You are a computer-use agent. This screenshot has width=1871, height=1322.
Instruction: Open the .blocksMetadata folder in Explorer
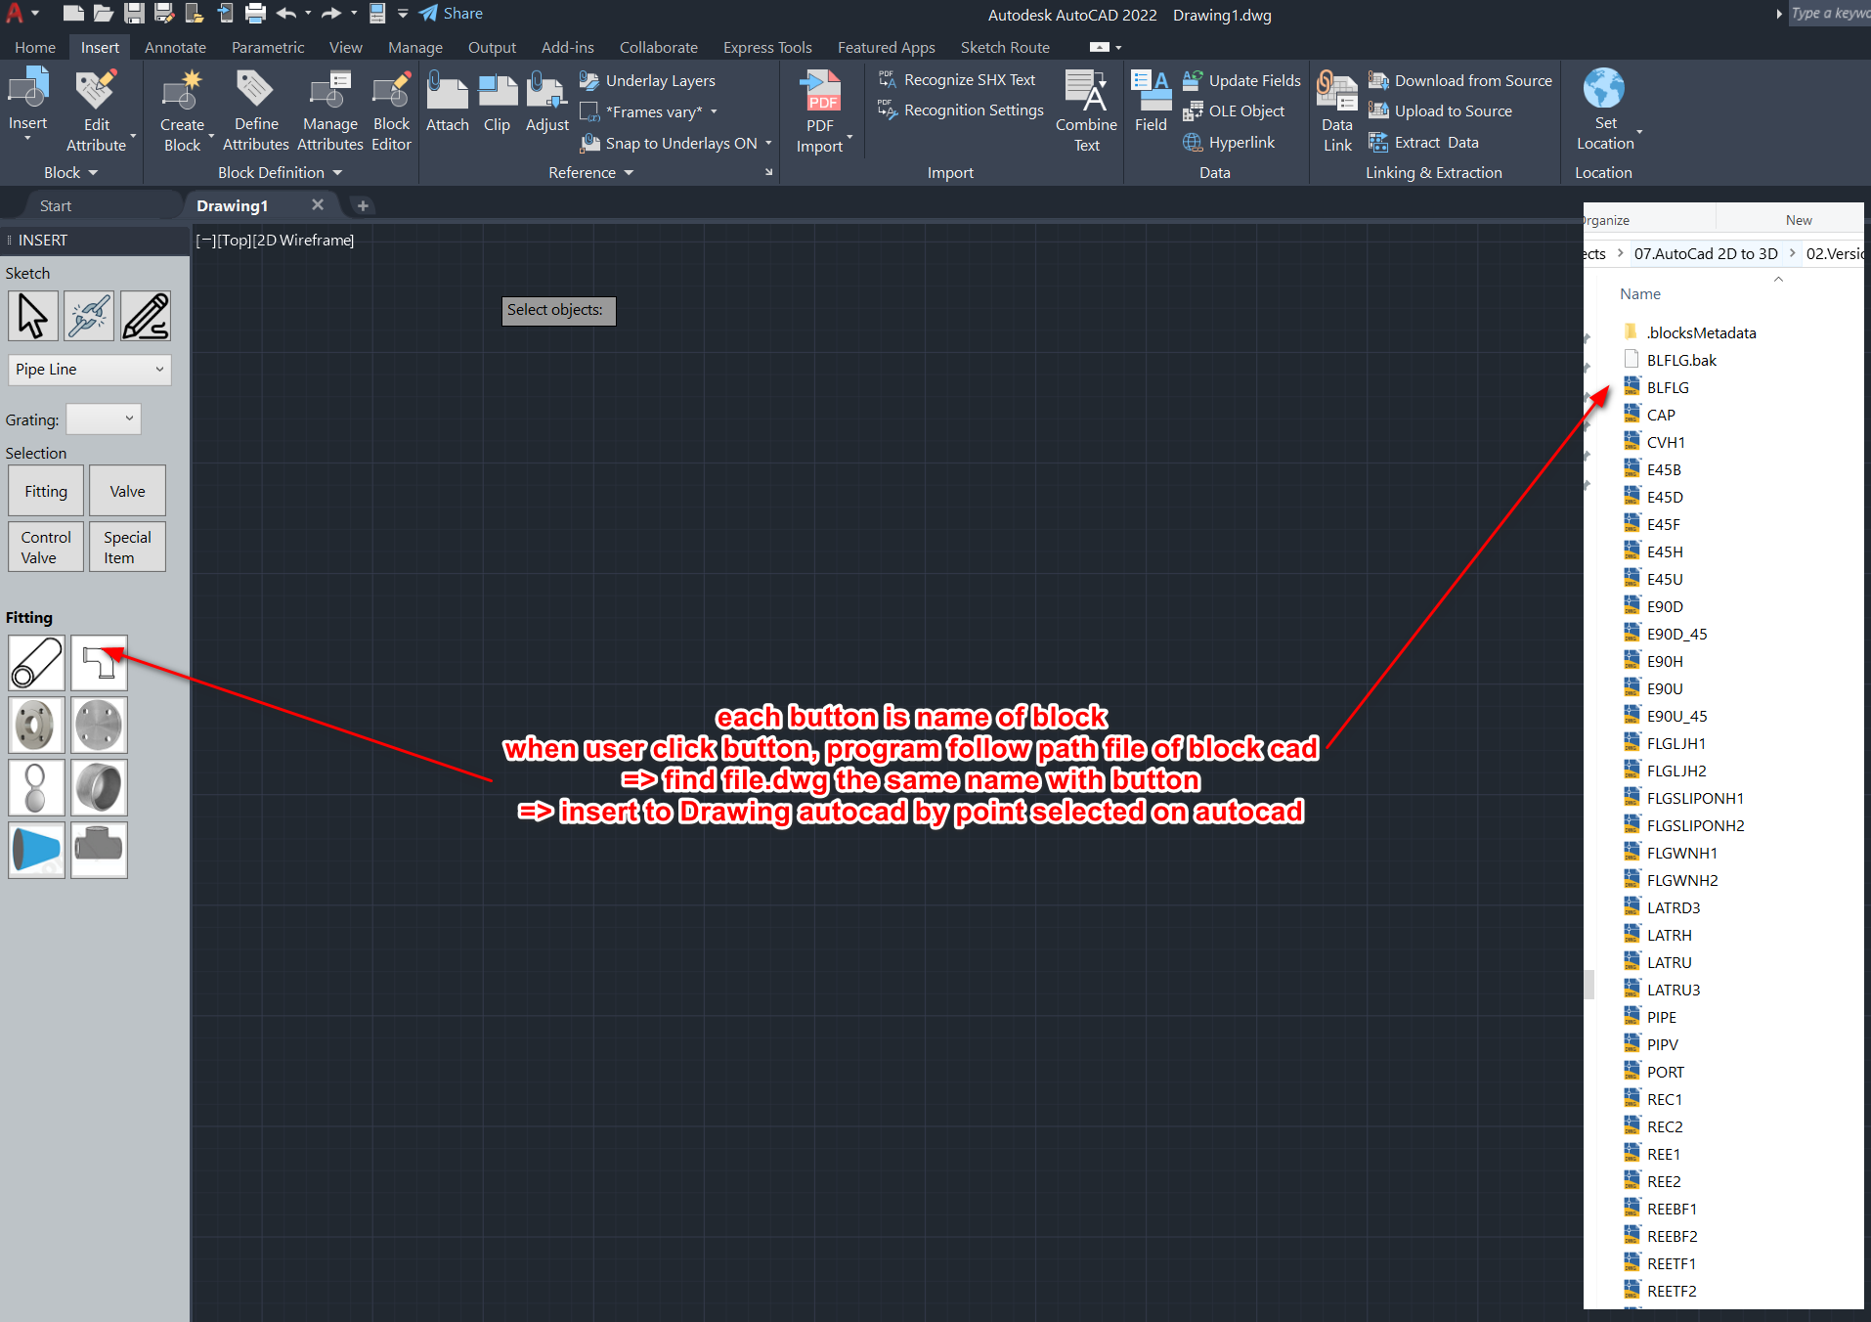[x=1700, y=332]
